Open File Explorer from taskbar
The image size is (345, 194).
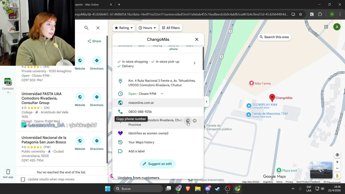(x=198, y=189)
